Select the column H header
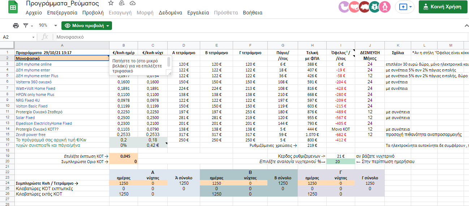The image size is (469, 206). 312,45
